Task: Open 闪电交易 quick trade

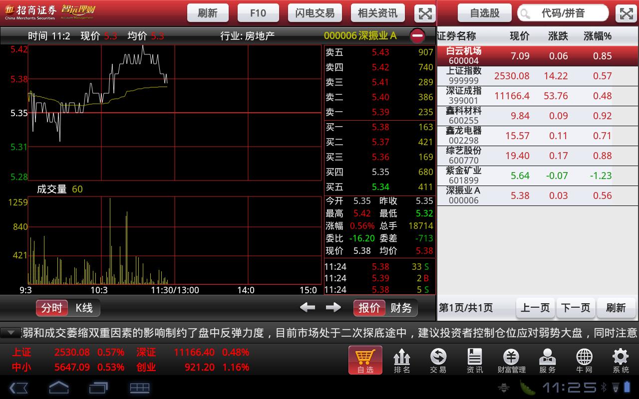Action: (315, 13)
